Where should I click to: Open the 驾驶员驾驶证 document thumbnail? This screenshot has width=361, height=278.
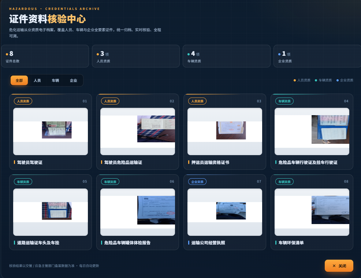51,132
